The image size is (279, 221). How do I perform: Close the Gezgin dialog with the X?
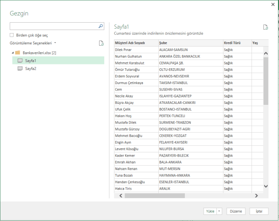pyautogui.click(x=273, y=4)
